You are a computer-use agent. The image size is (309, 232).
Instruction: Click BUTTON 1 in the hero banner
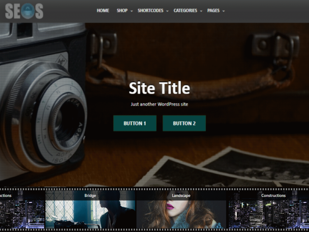pos(135,123)
